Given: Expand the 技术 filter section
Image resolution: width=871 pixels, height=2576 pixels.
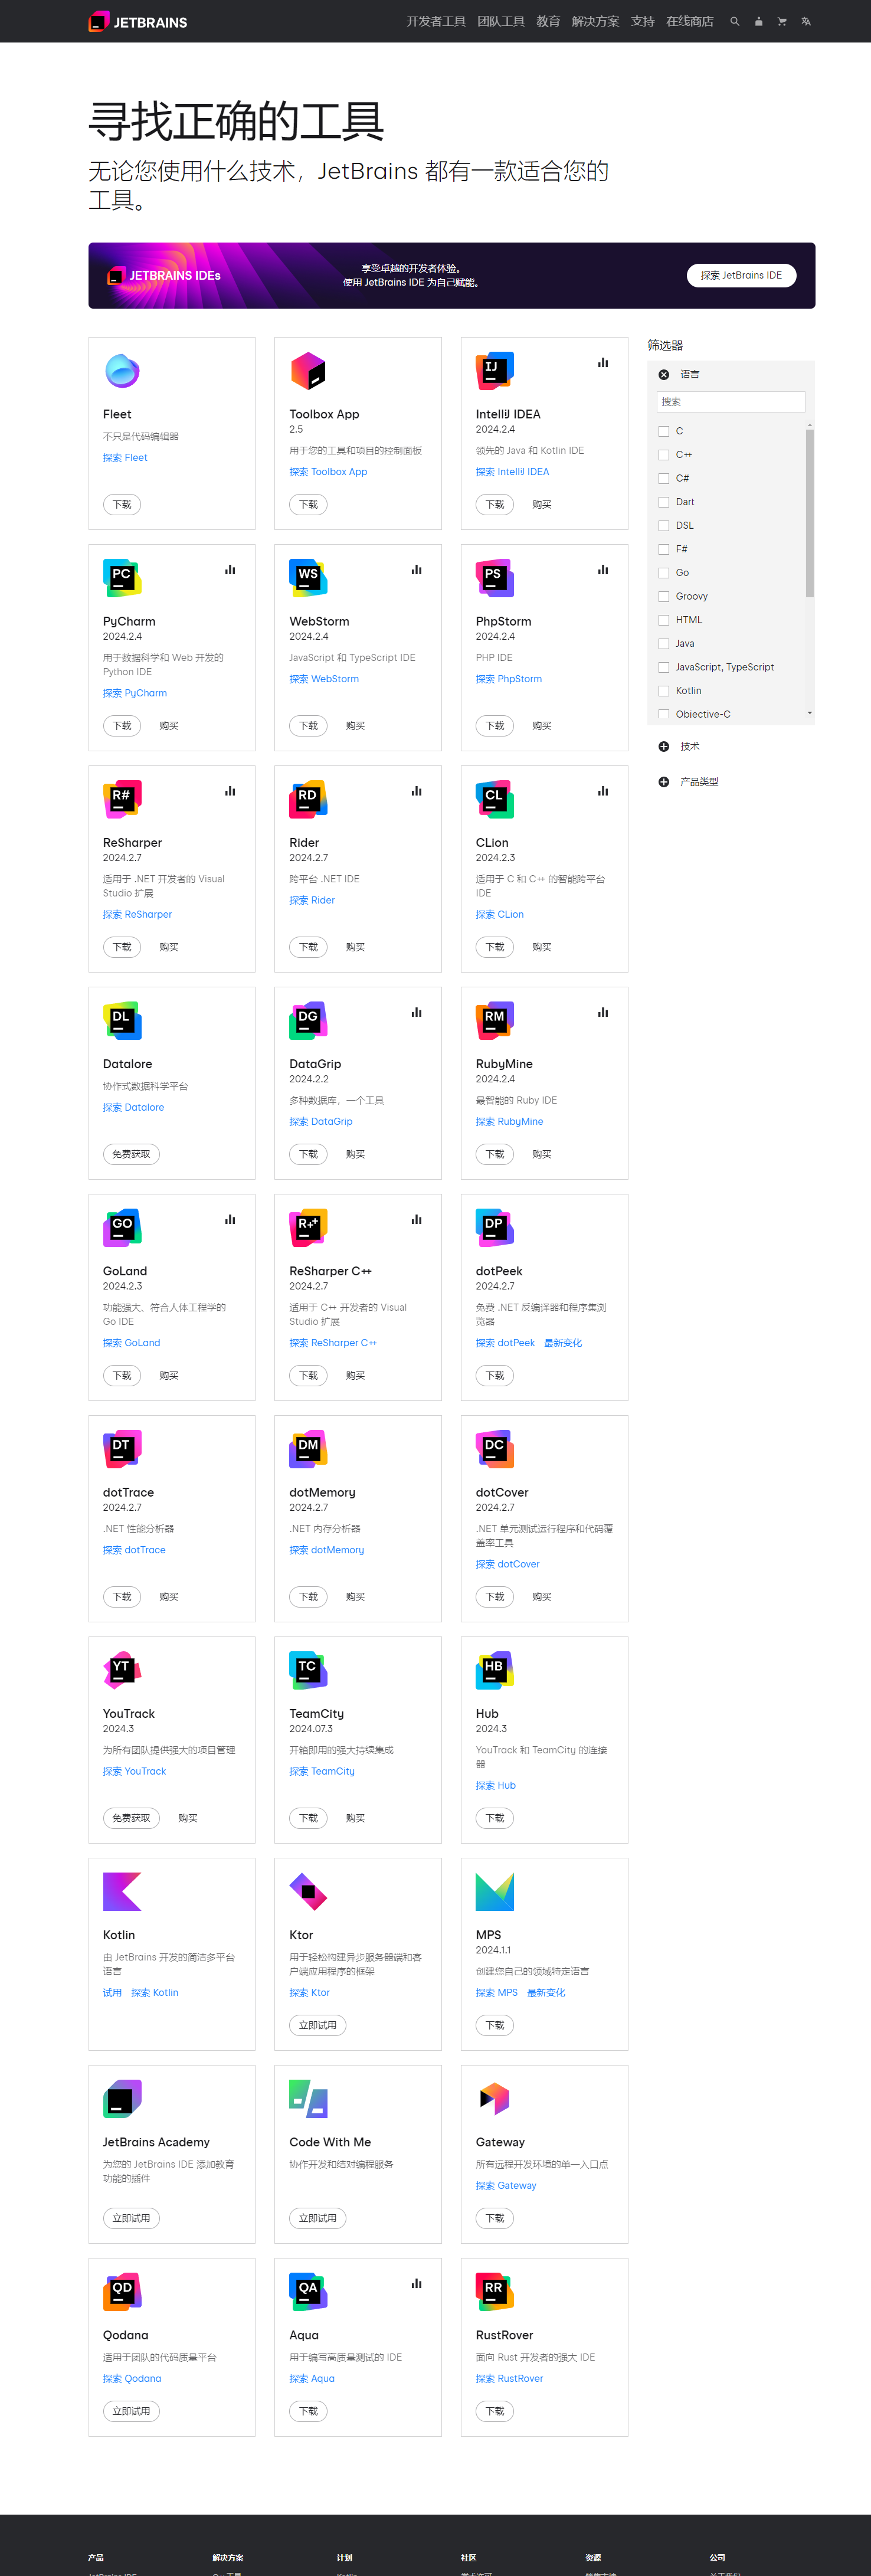Looking at the screenshot, I should 664,746.
